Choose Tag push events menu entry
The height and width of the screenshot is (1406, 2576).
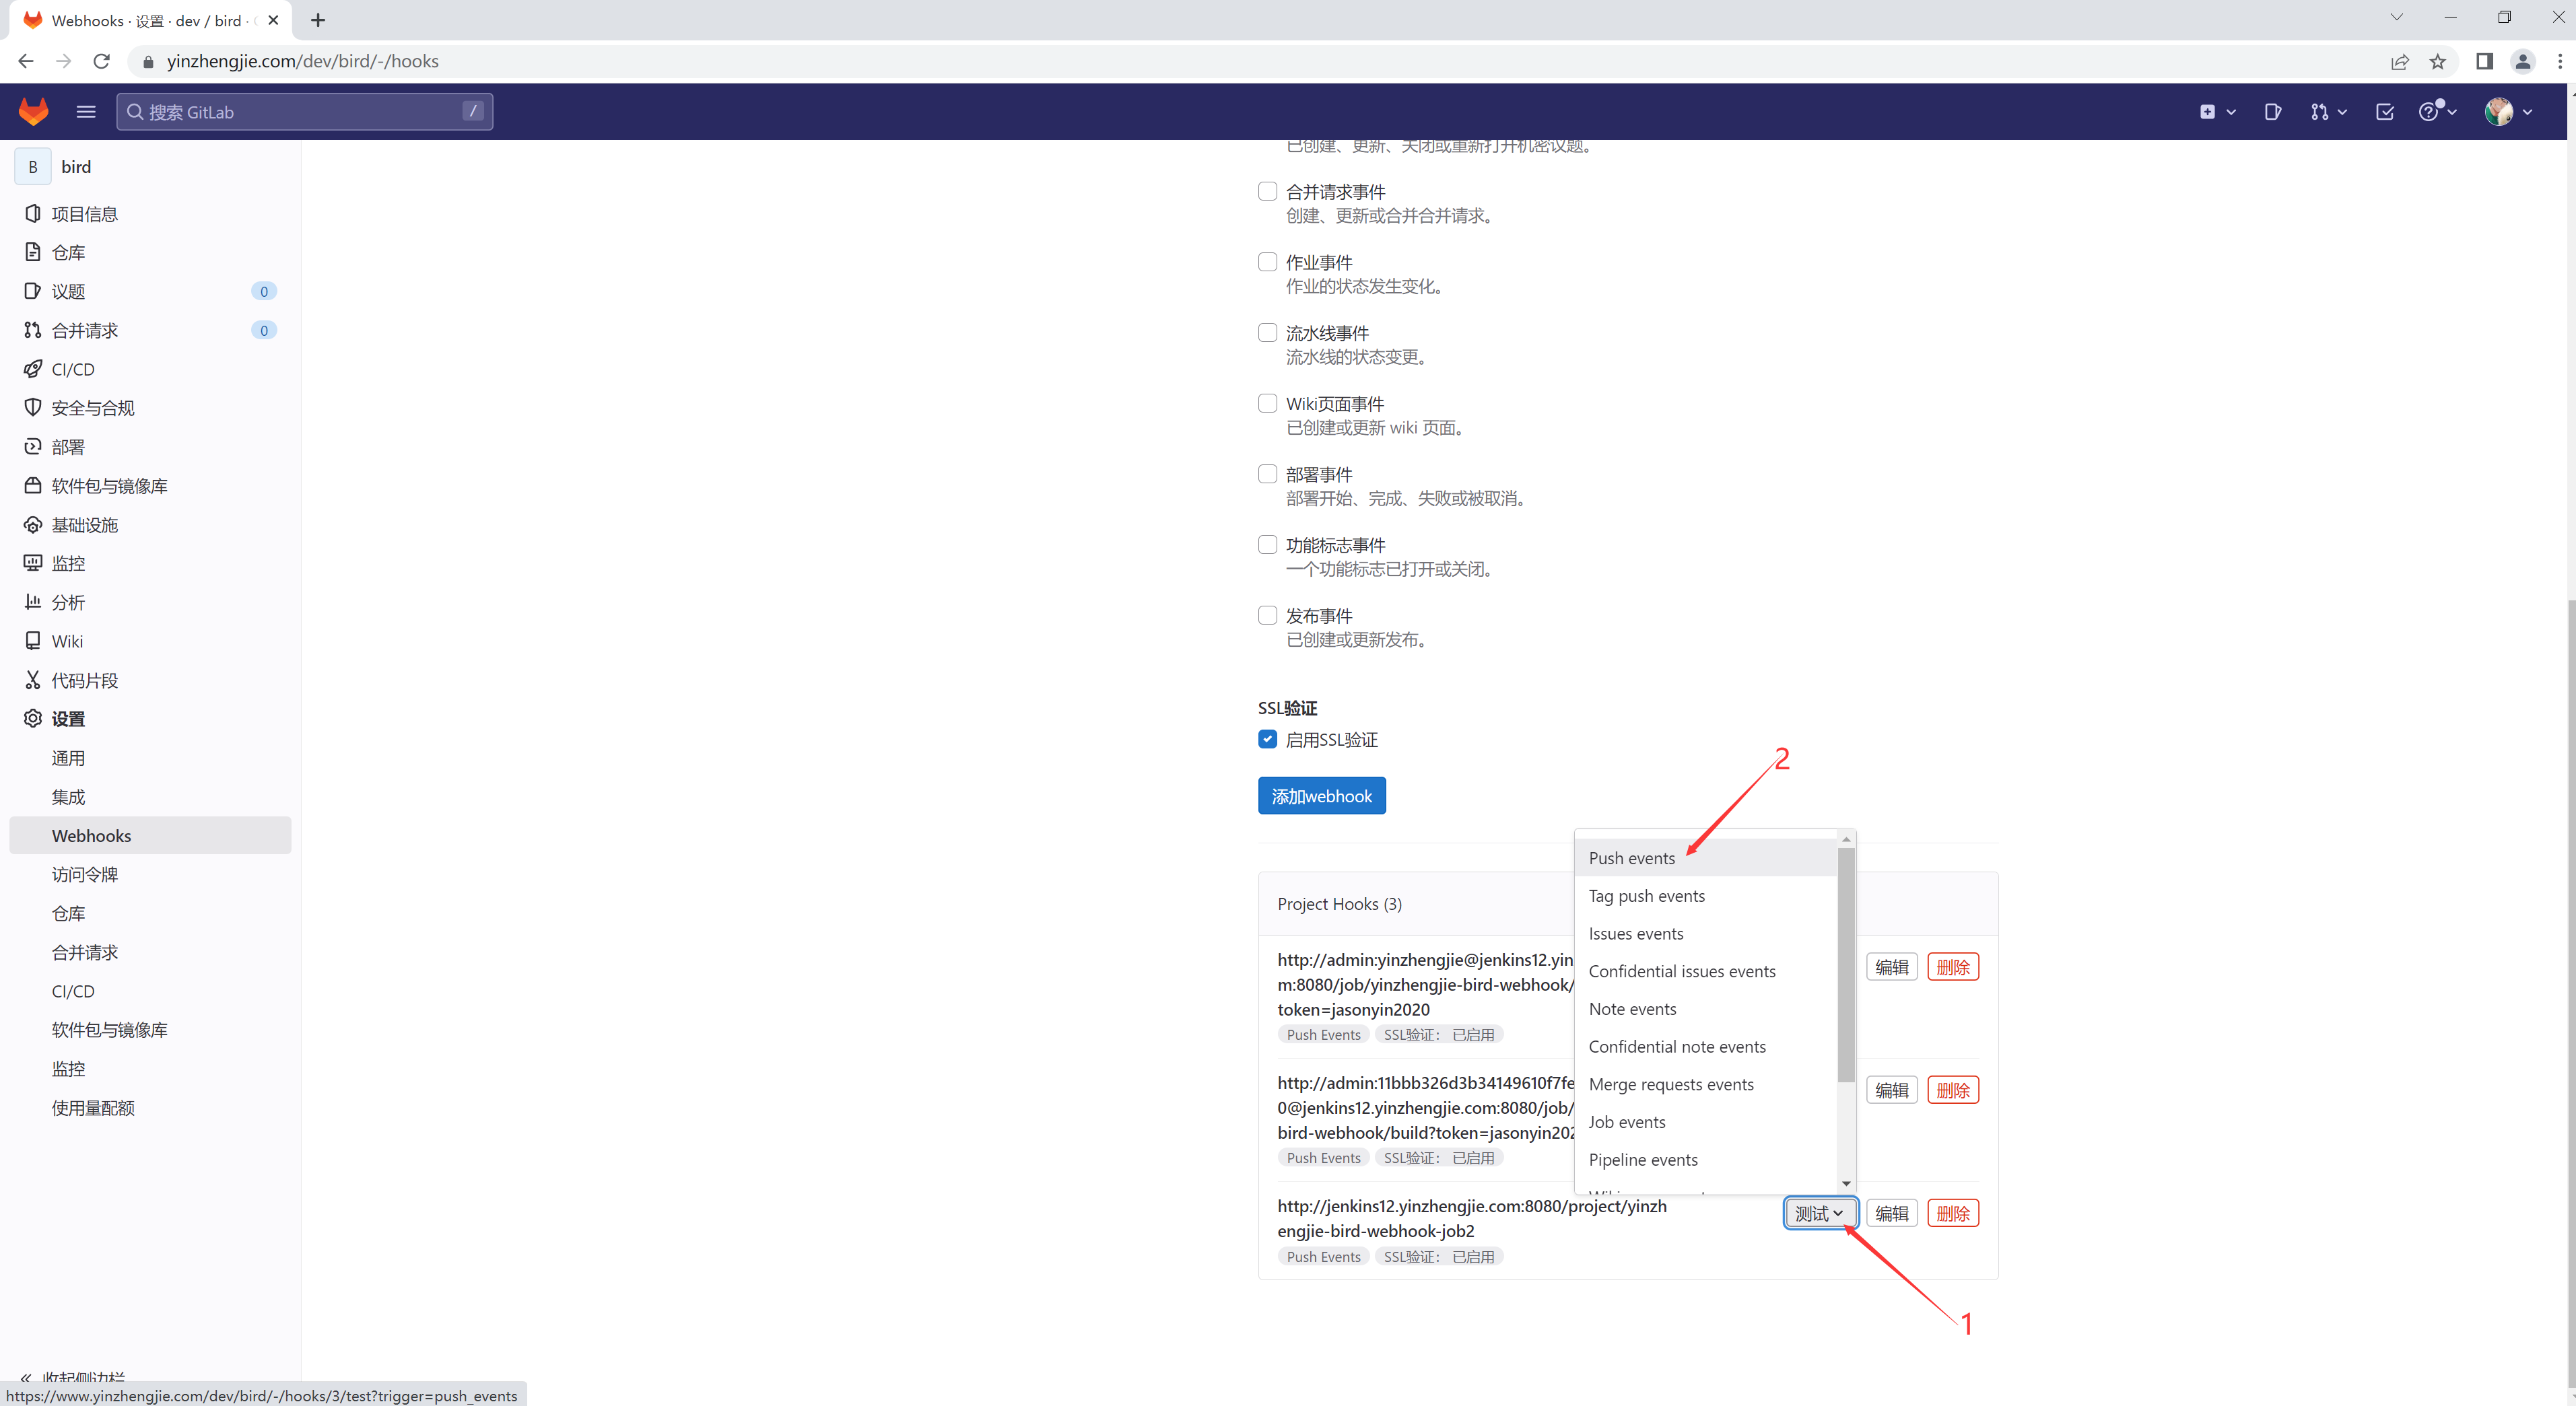point(1646,896)
